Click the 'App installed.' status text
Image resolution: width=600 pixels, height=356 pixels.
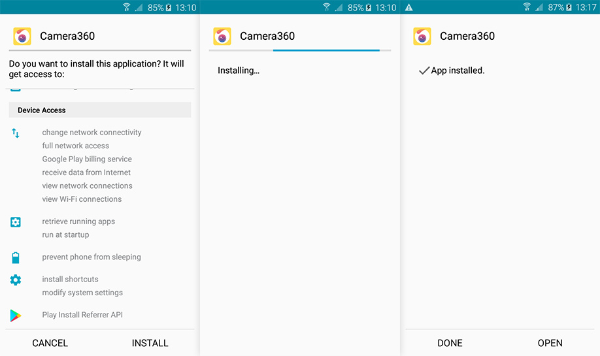(458, 71)
